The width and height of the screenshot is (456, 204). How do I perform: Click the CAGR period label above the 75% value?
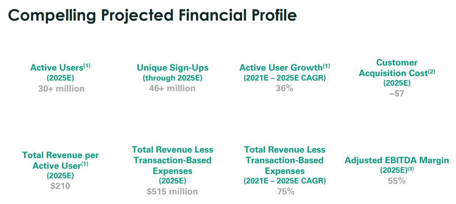(284, 181)
